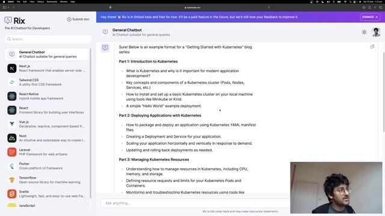The height and width of the screenshot is (216, 385).
Task: Open Safari menu in menu bar
Action: 11,2
